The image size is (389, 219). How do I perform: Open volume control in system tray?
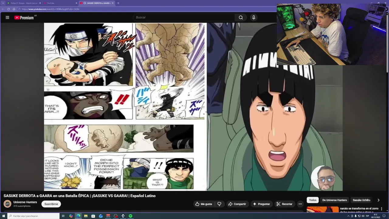coord(363,216)
